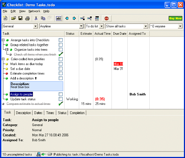Open the Network menu
Screen dimensions: 185x158
[x=34, y=11]
